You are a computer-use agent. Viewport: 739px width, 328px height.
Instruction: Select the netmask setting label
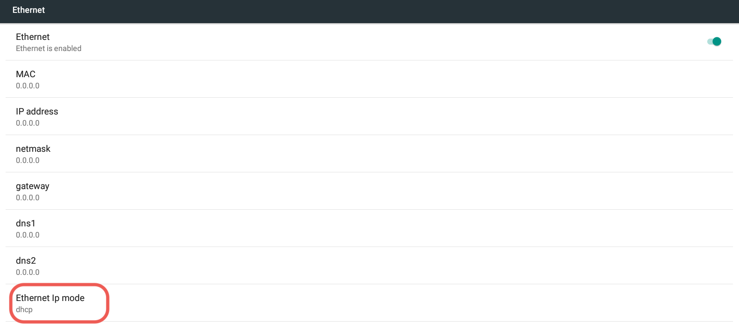(33, 149)
